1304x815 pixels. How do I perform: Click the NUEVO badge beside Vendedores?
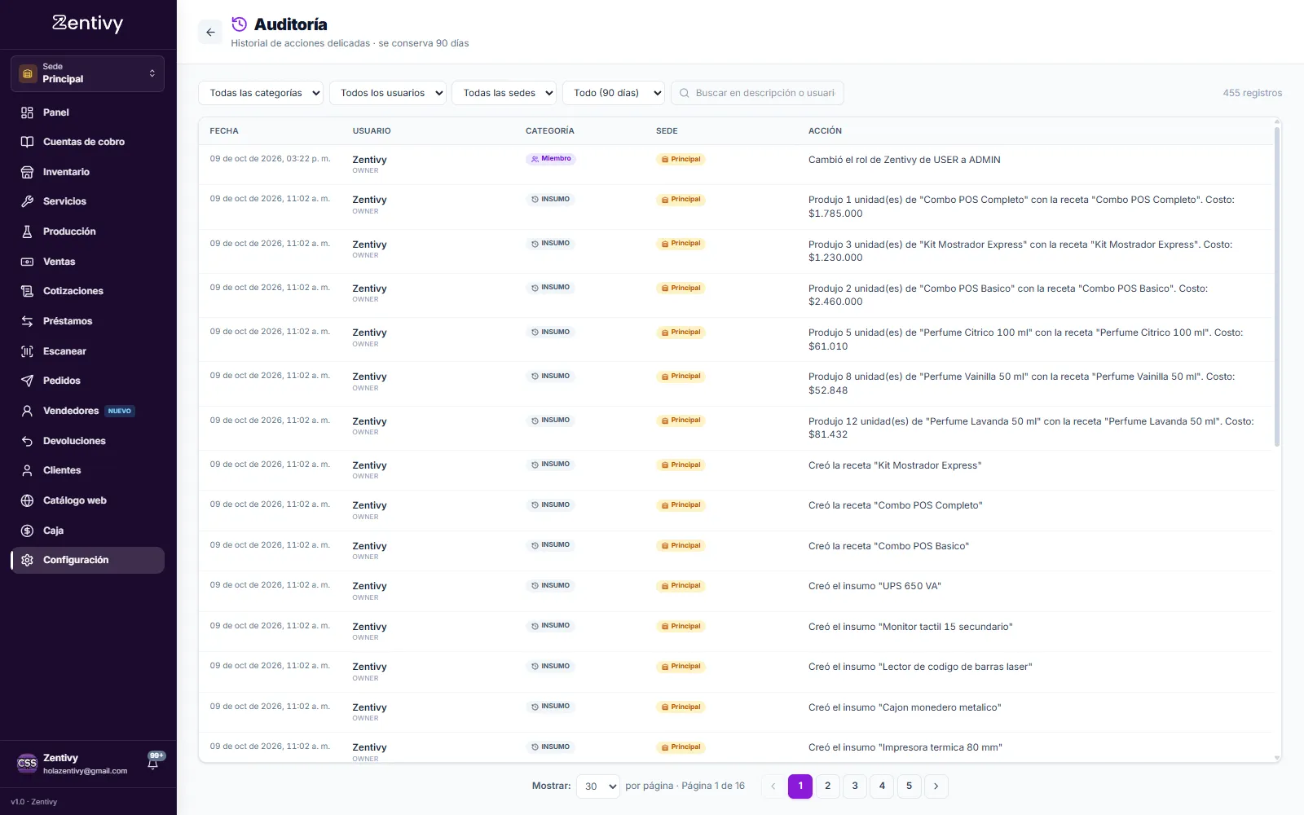[x=120, y=411]
